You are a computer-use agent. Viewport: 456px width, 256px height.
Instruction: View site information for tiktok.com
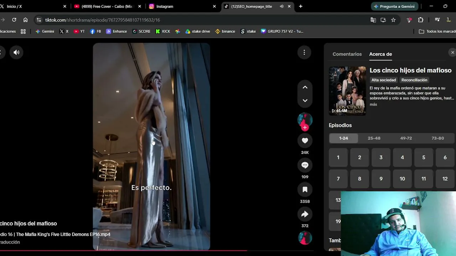39,20
